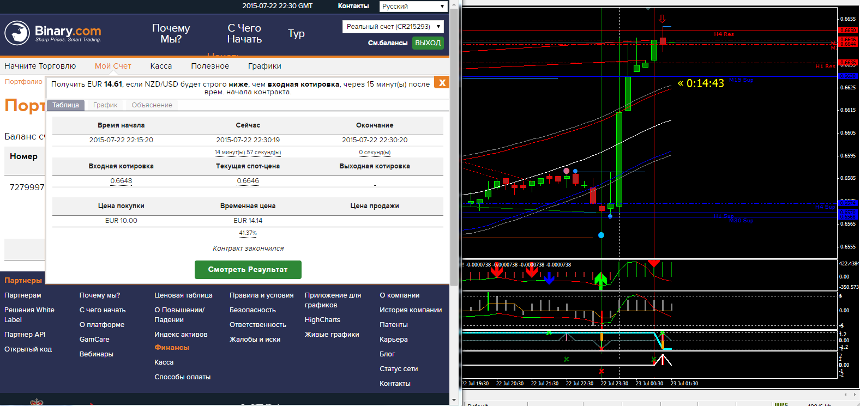Open the Графики navigation item
This screenshot has height=406, width=860.
[264, 66]
